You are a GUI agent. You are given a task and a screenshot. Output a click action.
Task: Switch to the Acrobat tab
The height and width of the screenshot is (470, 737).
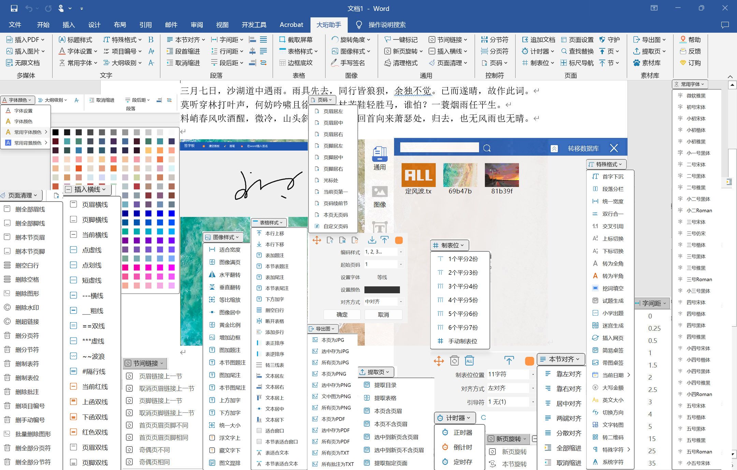click(x=291, y=25)
